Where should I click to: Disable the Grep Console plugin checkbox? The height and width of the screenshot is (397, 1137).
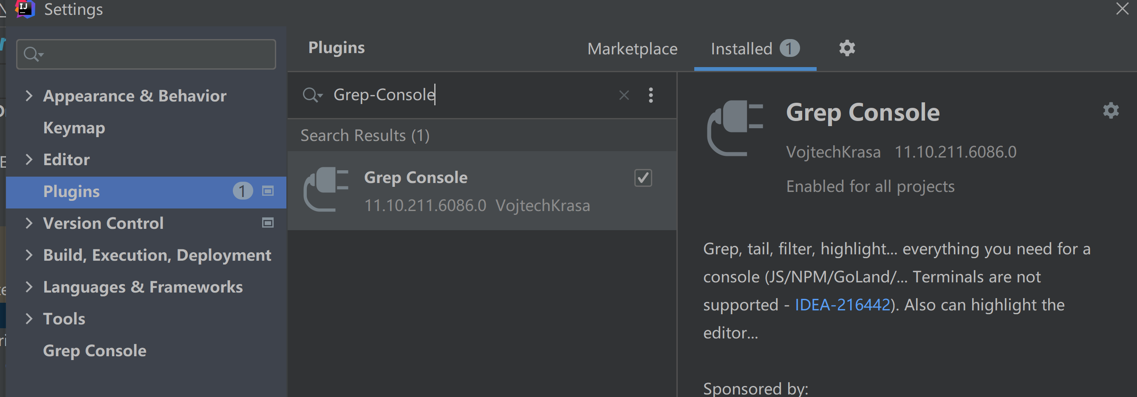coord(643,178)
